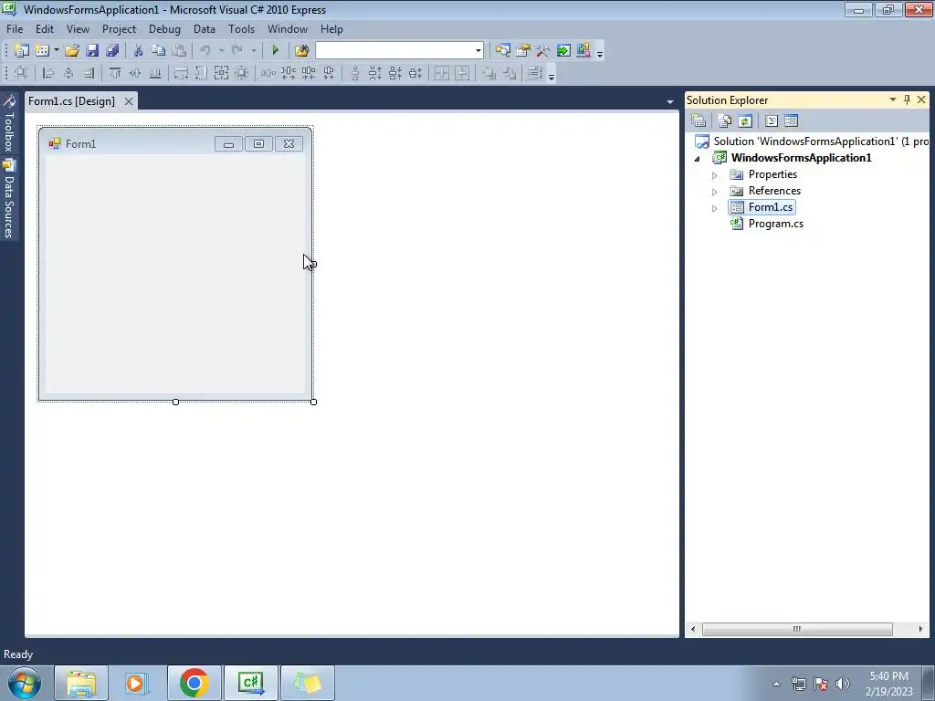Click the Tab Order layout icon

coord(535,73)
